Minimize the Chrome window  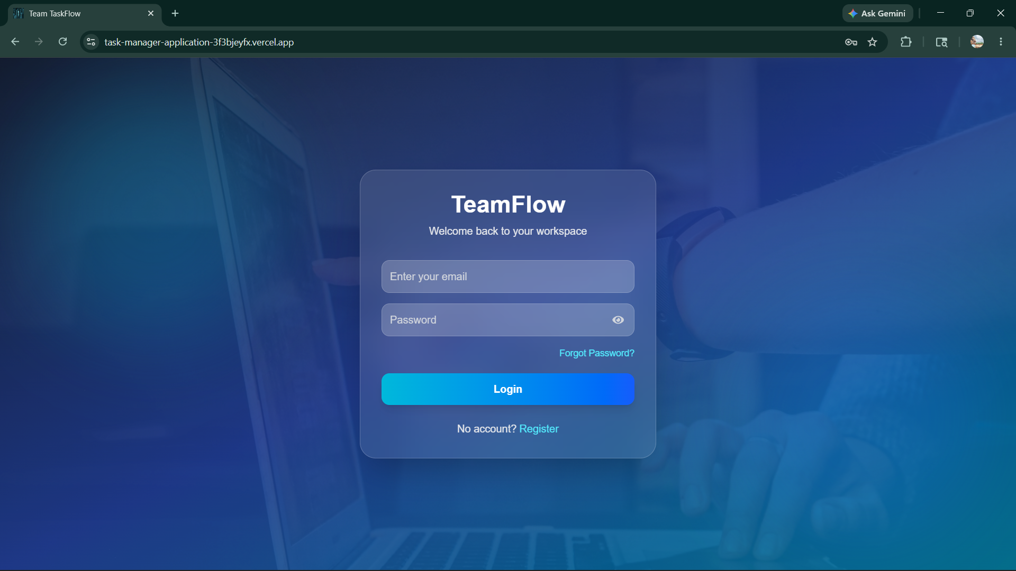940,13
